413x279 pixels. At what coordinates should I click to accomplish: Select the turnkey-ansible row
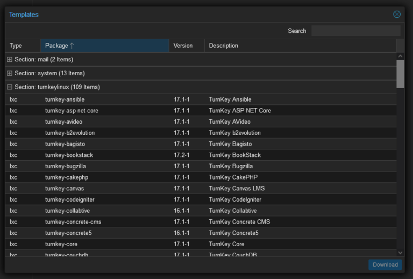pyautogui.click(x=201, y=99)
